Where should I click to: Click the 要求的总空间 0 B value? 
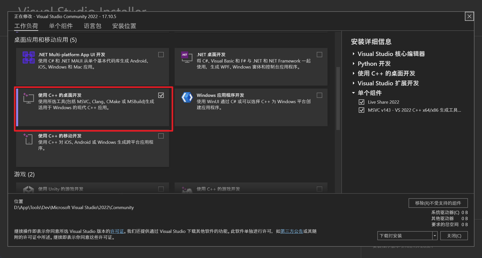[465, 225]
